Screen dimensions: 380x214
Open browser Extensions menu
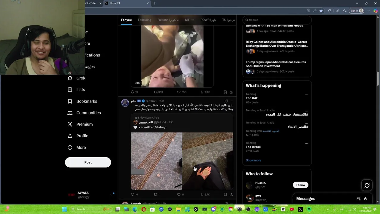330,11
